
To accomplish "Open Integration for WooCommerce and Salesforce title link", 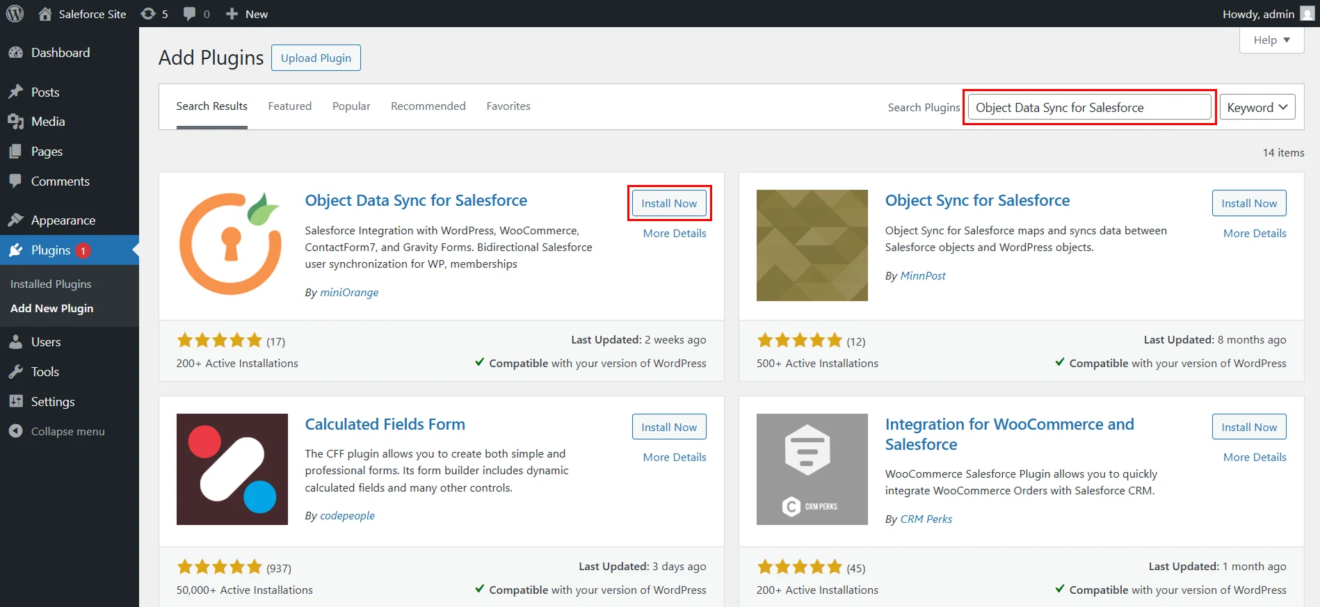I will point(1009,434).
